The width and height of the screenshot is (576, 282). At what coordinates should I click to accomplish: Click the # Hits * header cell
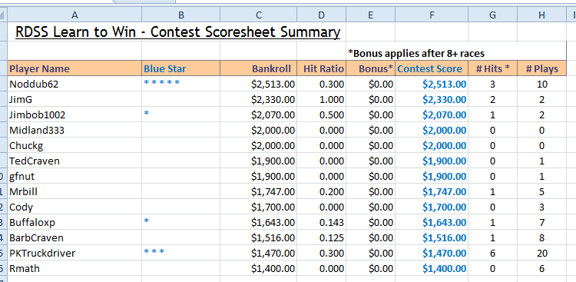pyautogui.click(x=492, y=68)
